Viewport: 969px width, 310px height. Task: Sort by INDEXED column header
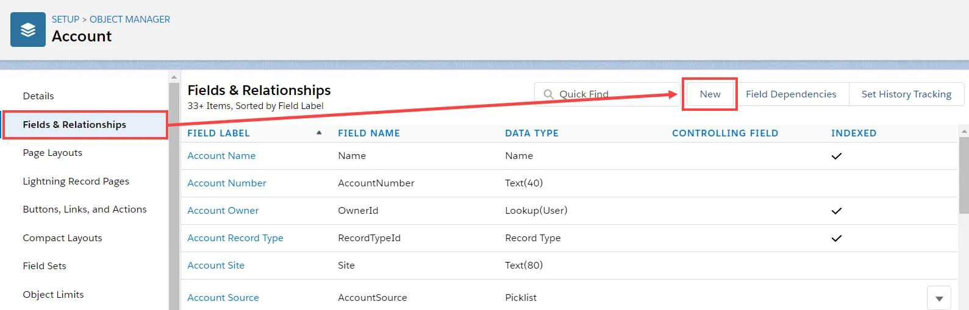(x=854, y=133)
